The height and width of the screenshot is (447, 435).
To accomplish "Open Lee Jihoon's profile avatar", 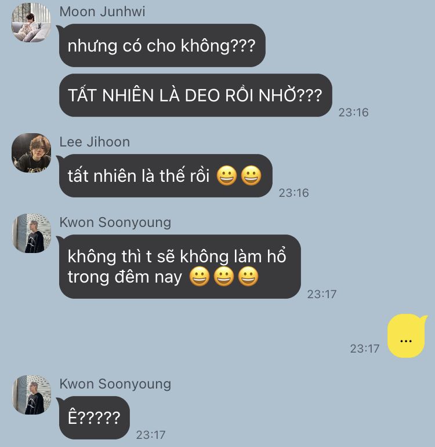I will coord(31,153).
